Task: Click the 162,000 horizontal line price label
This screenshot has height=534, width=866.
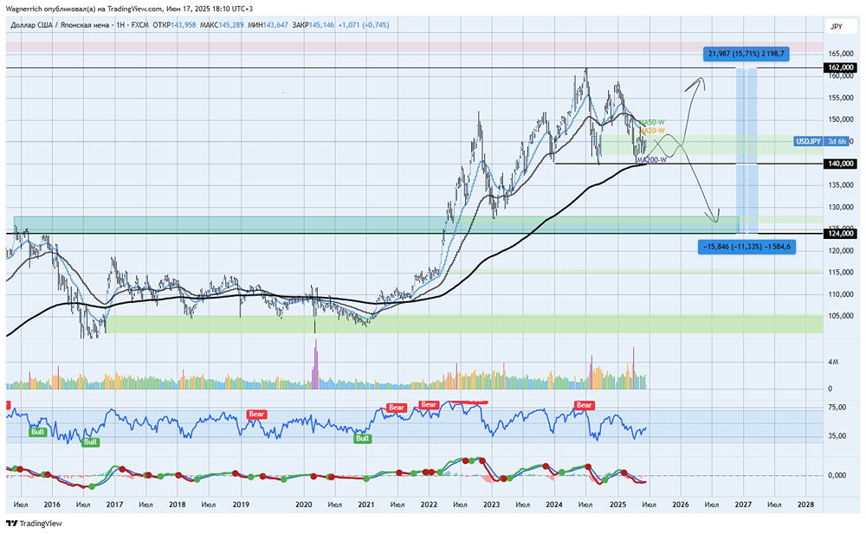Action: (x=841, y=68)
